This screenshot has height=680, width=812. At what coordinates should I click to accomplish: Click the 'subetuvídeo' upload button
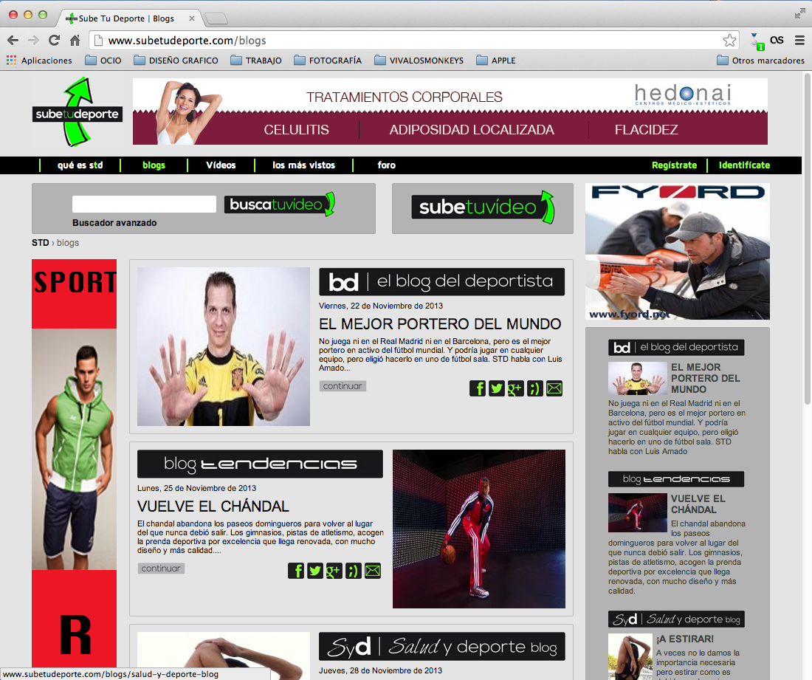(483, 207)
